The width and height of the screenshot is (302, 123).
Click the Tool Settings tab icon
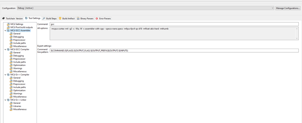[26, 18]
